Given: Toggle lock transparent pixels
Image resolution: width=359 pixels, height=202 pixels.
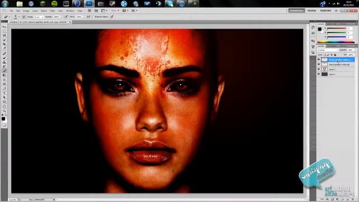Looking at the screenshot, I should pos(325,55).
